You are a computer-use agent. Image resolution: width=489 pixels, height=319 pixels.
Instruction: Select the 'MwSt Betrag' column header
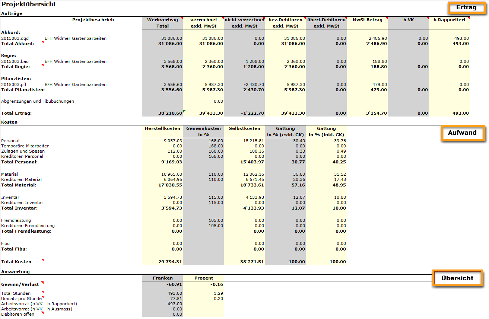tap(367, 20)
